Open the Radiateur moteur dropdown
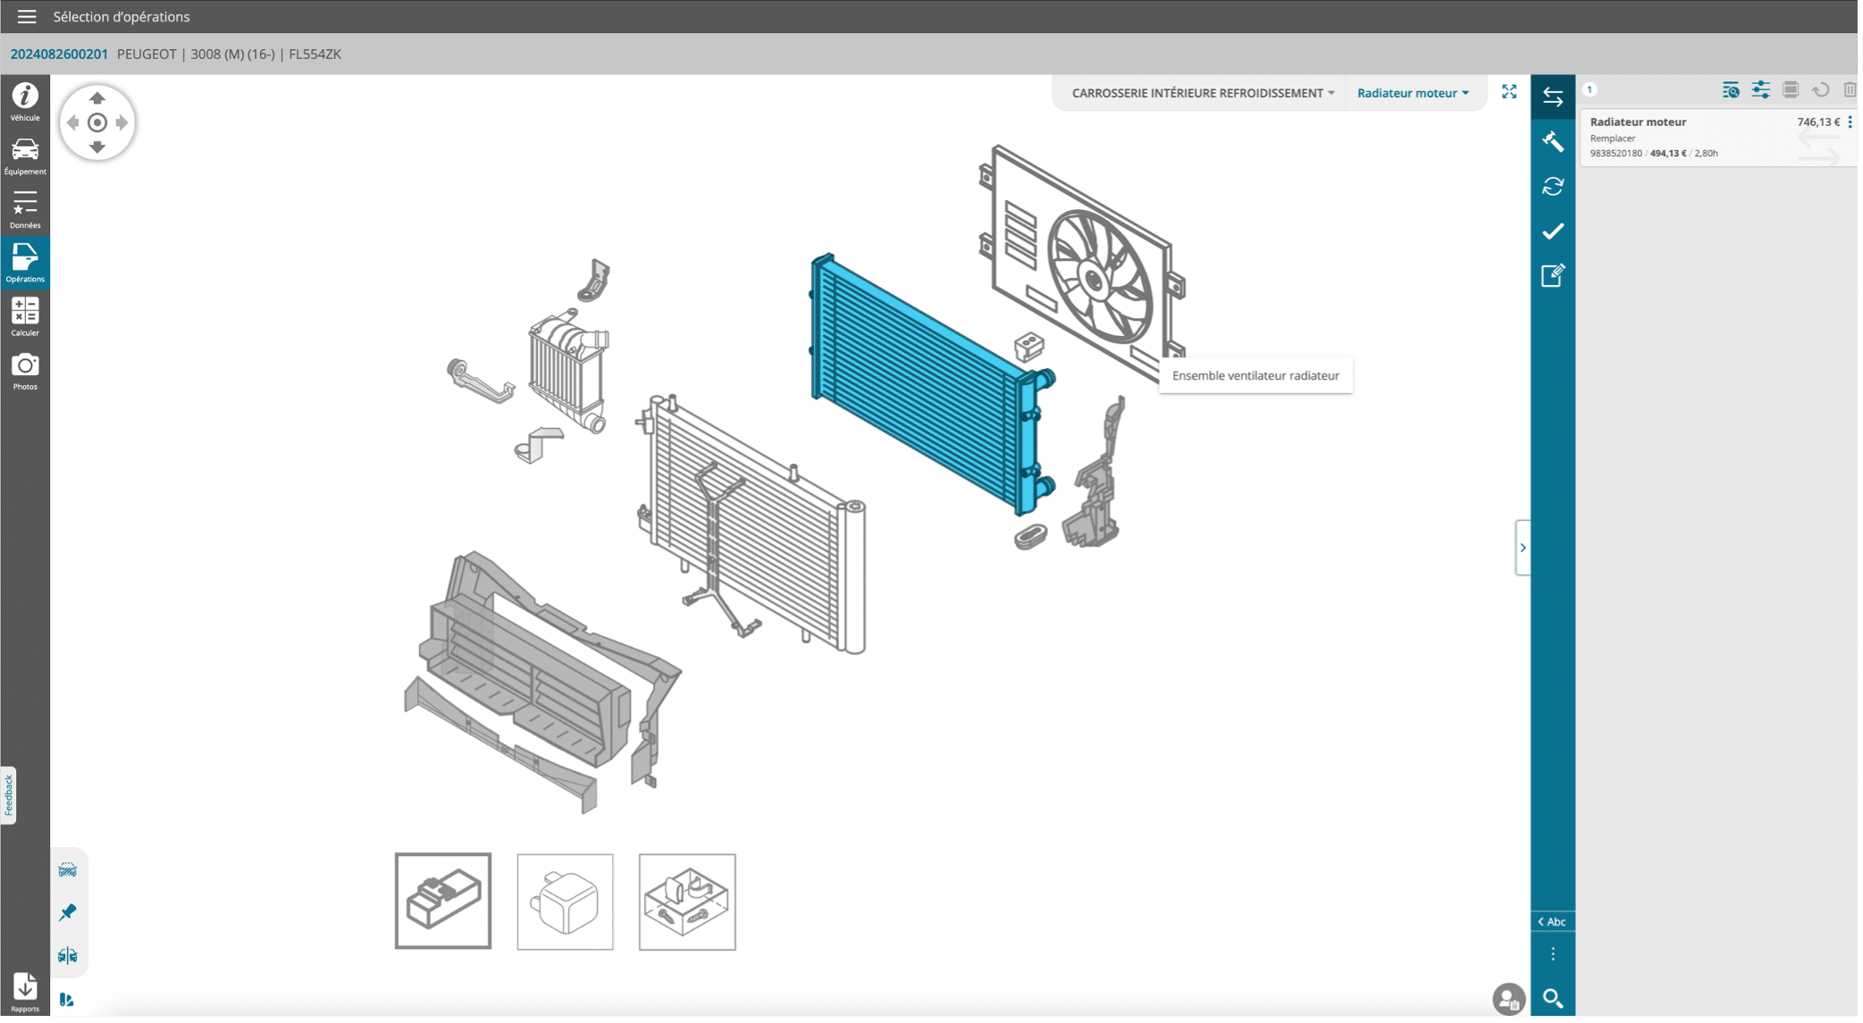 pyautogui.click(x=1412, y=93)
